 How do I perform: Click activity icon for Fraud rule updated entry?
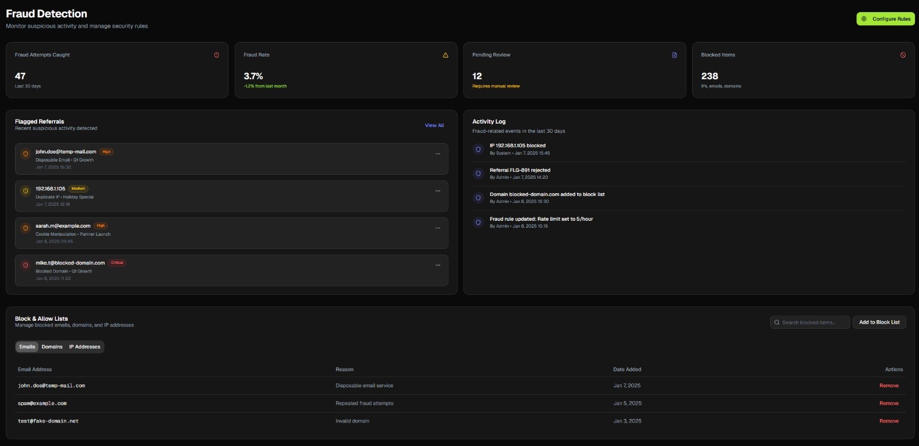point(478,222)
